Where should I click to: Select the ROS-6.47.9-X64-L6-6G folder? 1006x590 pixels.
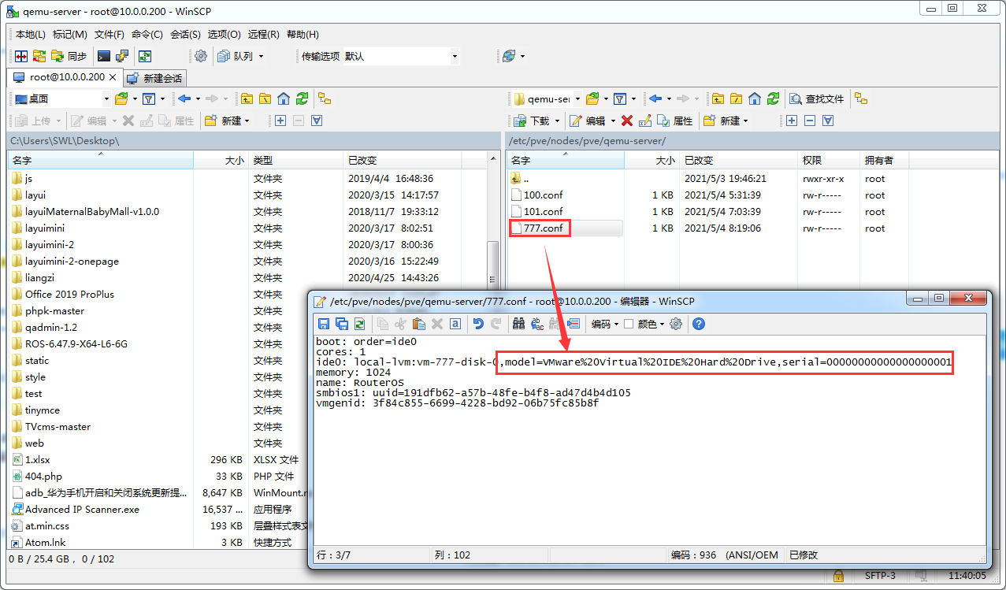pyautogui.click(x=76, y=344)
